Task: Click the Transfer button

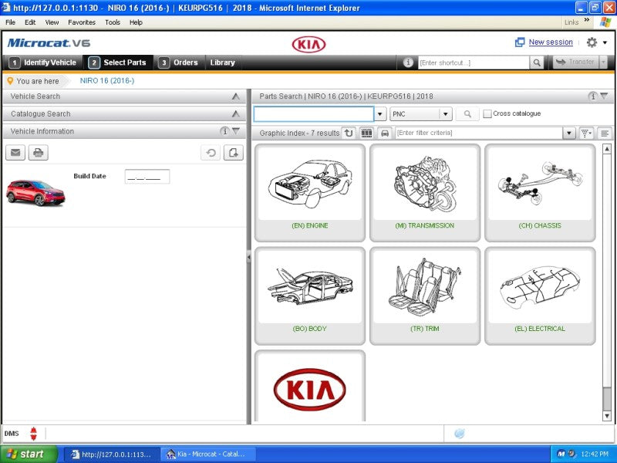Action: click(x=577, y=63)
